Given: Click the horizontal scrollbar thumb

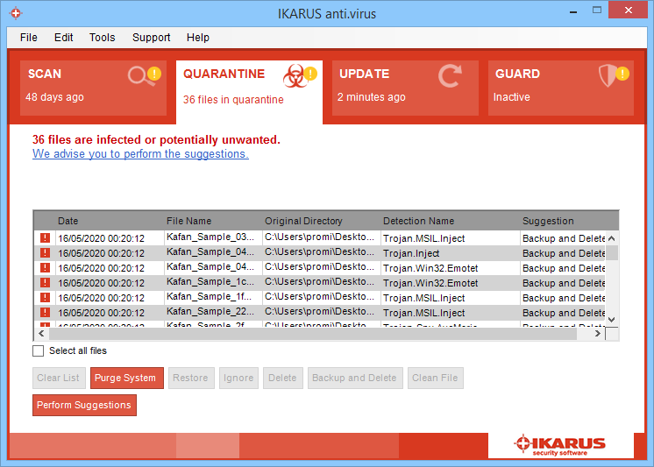Looking at the screenshot, I should click(x=313, y=334).
